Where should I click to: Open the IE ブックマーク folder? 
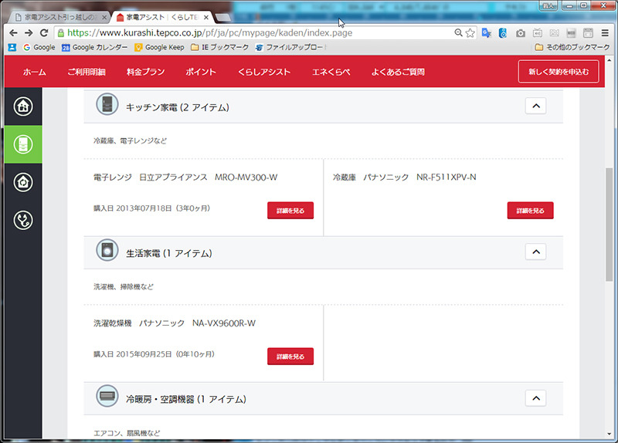tap(220, 47)
